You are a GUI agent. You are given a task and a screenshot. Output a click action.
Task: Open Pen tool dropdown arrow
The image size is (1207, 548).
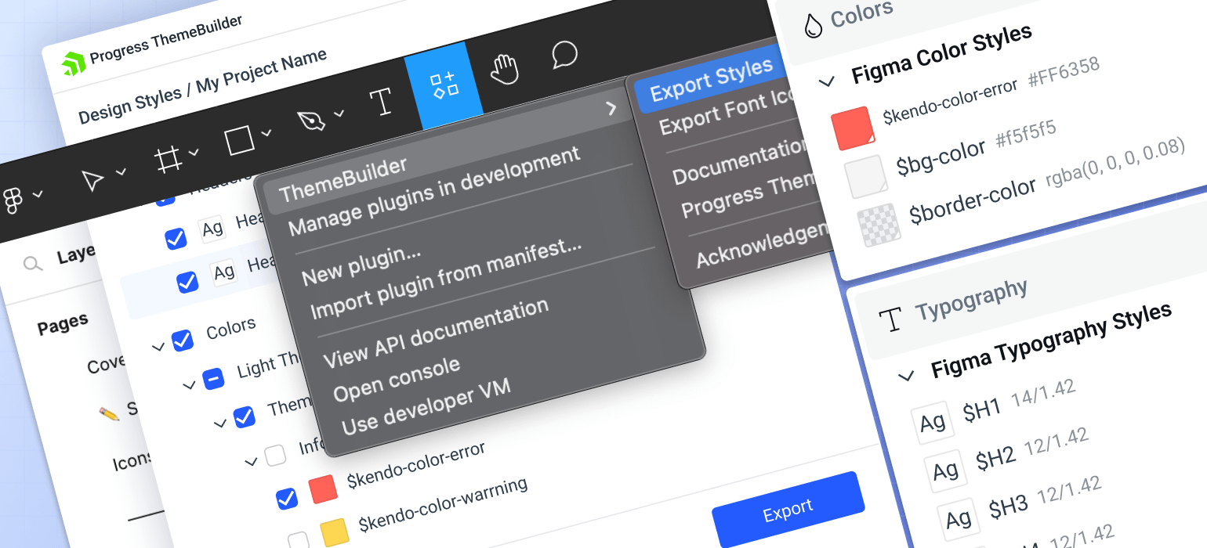click(339, 114)
